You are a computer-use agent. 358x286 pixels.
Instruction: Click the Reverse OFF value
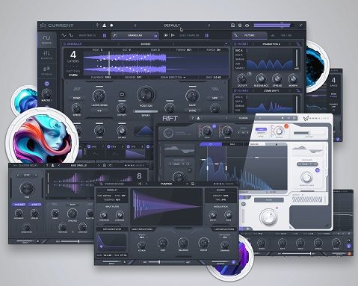tap(139, 78)
